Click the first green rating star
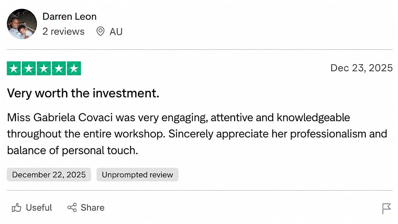This screenshot has width=398, height=224. pos(14,69)
